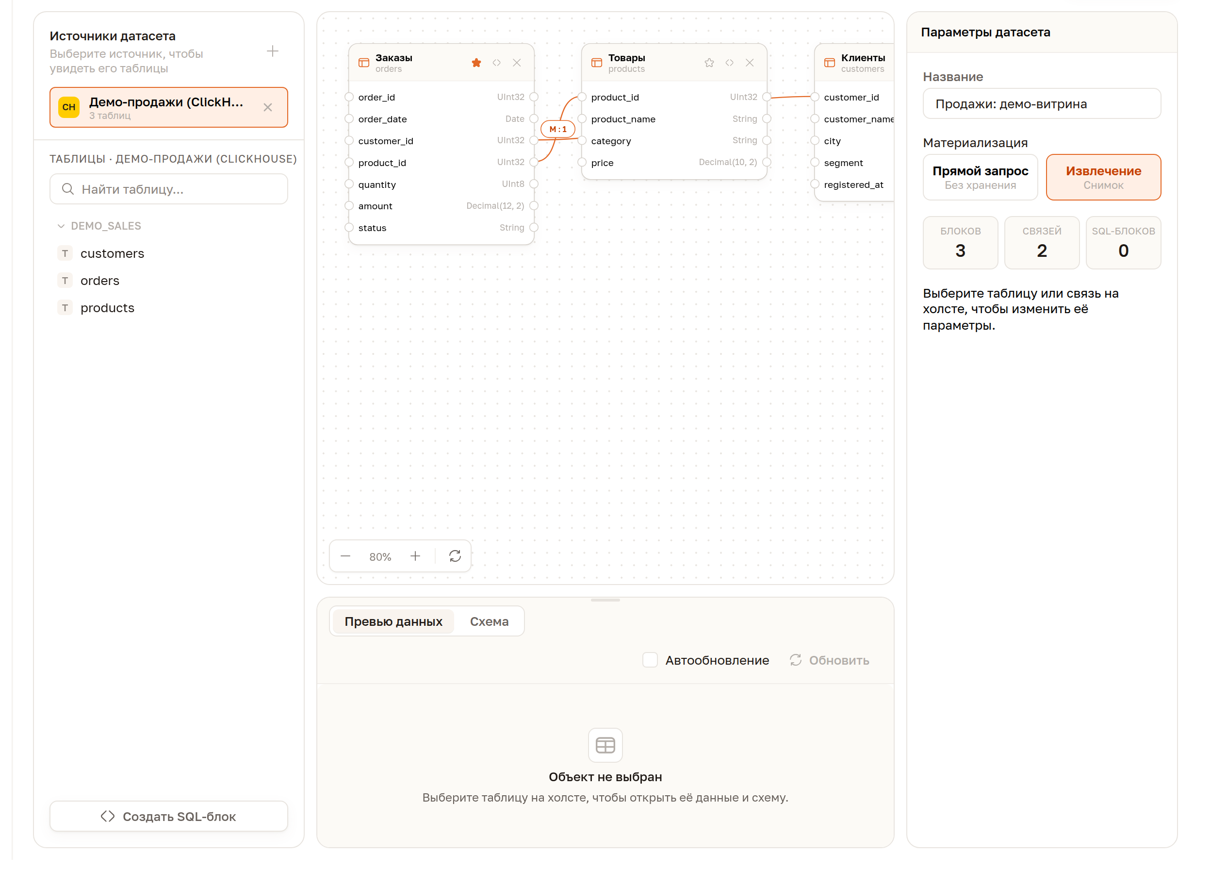Choose Прямой запрос materialization option
Viewport: 1211px width, 871px height.
980,177
